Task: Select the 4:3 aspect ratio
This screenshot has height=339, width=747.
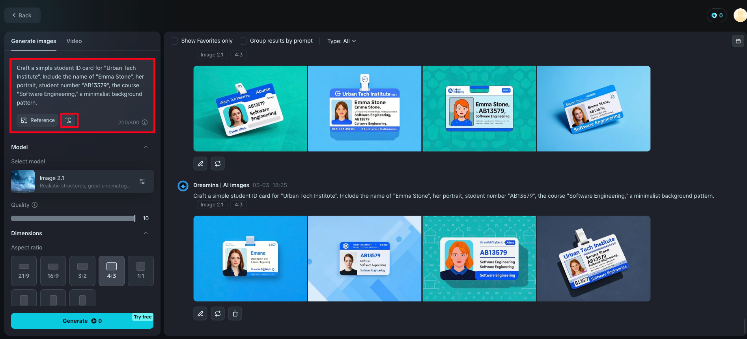Action: (112, 271)
